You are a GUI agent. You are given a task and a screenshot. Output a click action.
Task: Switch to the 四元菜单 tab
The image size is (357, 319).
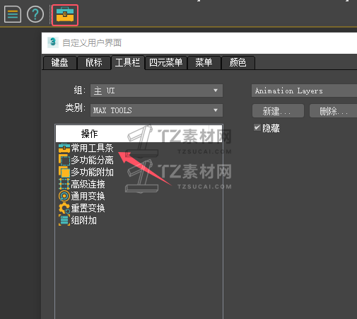(166, 63)
